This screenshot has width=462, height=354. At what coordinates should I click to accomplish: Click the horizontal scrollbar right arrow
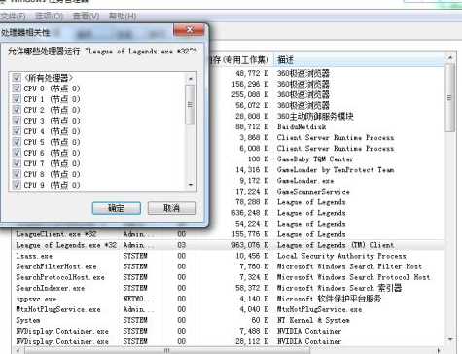tap(439, 351)
